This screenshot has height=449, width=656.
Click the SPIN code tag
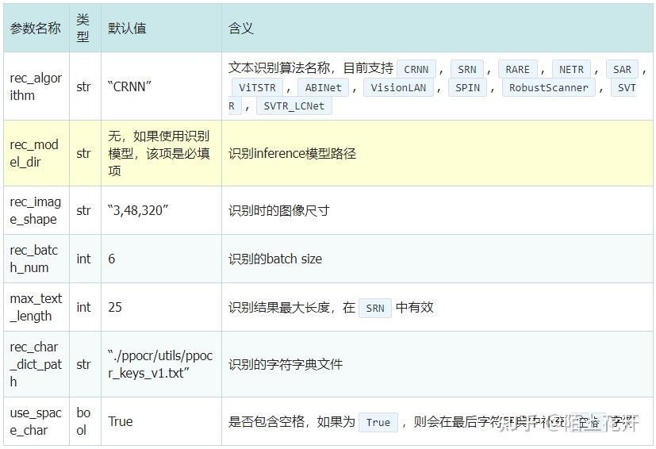click(467, 87)
